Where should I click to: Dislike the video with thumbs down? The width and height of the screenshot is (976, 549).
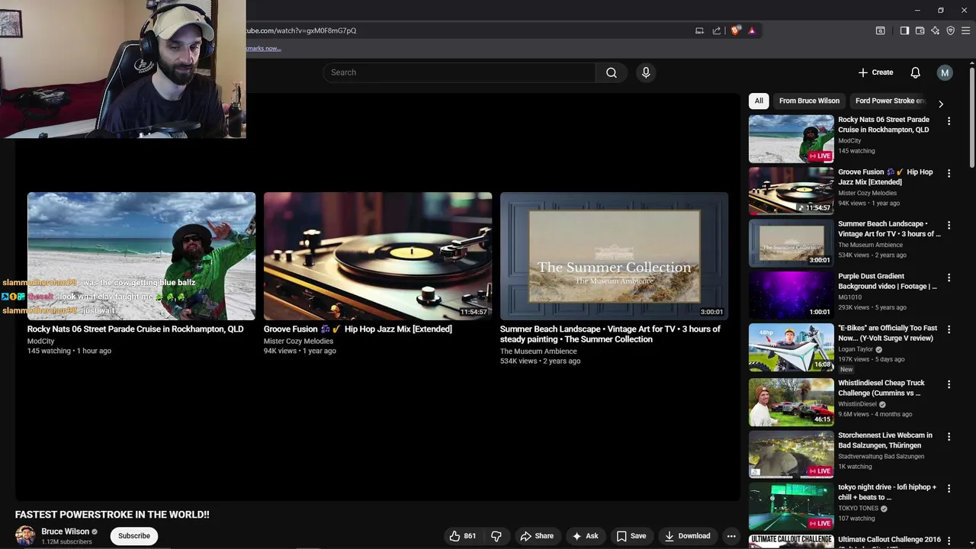click(496, 536)
